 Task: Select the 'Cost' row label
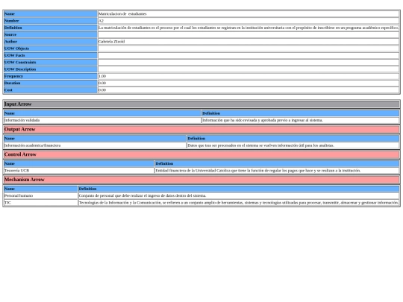click(51, 90)
